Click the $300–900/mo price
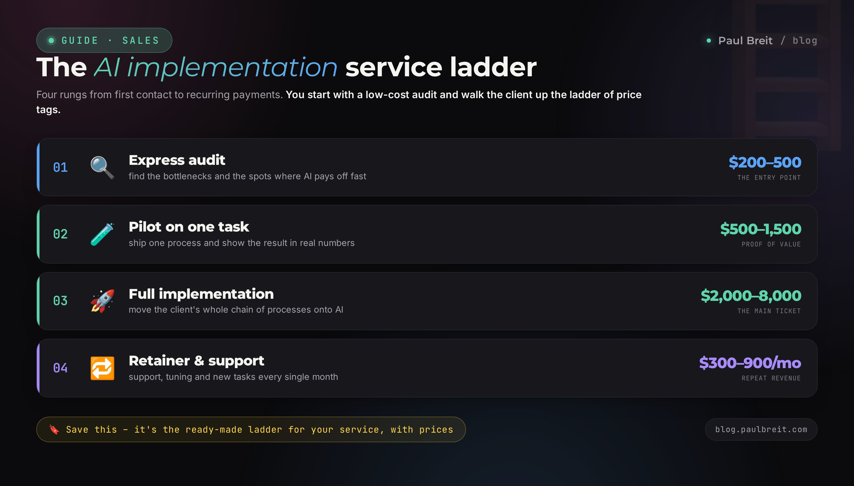Viewport: 854px width, 486px height. [x=750, y=363]
